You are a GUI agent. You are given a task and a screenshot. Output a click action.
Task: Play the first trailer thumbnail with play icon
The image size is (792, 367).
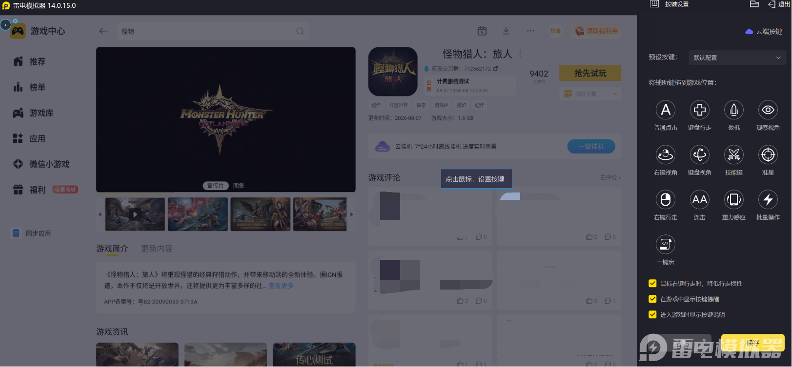(x=135, y=214)
